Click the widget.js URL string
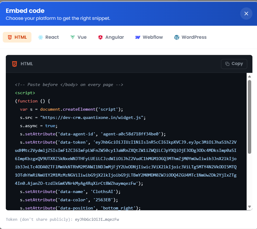 92,117
